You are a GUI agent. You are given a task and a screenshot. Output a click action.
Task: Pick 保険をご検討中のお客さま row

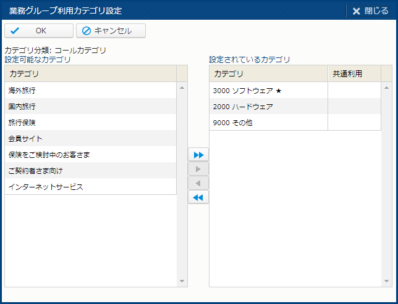pos(90,154)
